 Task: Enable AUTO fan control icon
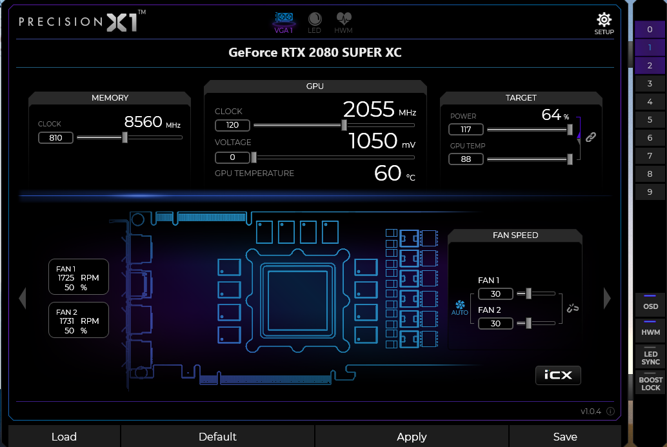pos(460,308)
